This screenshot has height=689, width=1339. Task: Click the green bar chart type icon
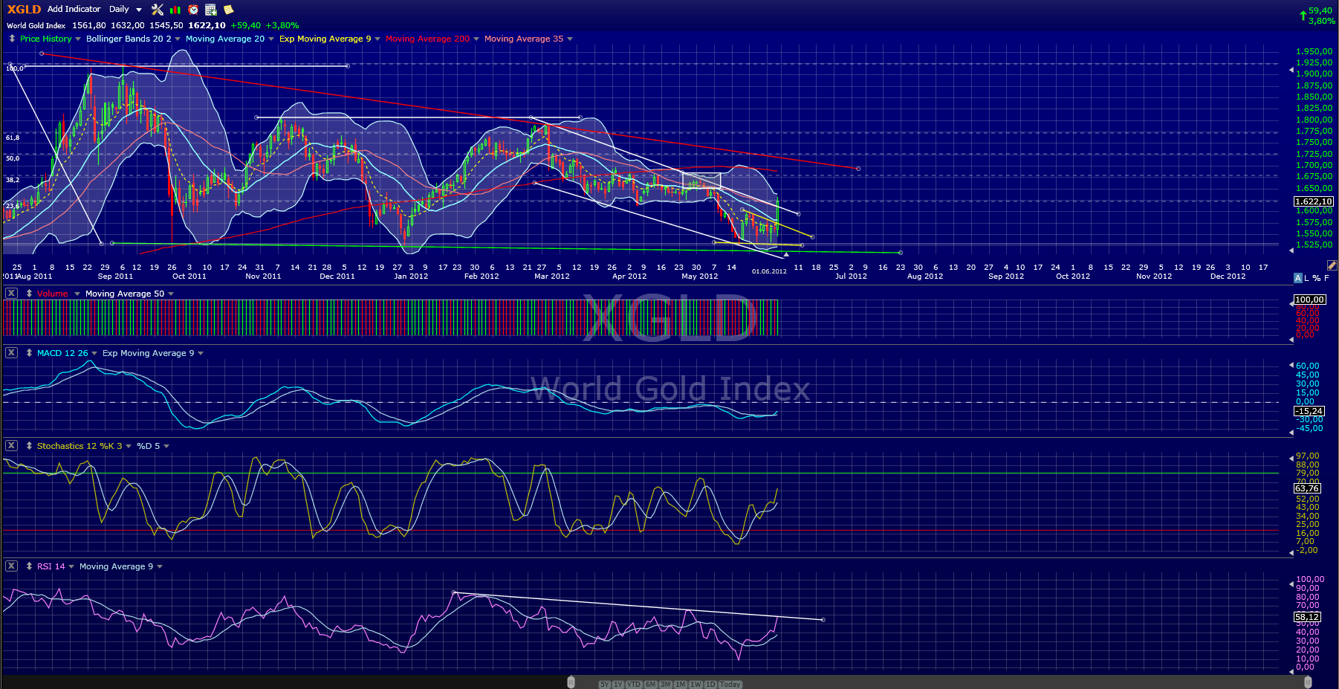point(175,10)
